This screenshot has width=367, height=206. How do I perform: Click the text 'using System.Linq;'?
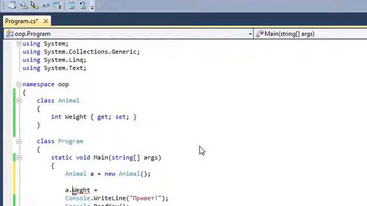coord(54,60)
